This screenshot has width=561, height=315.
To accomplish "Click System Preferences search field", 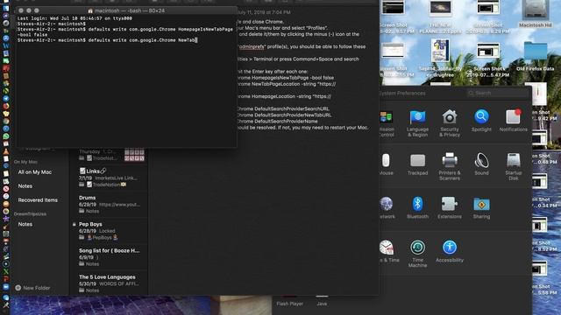I will [497, 94].
